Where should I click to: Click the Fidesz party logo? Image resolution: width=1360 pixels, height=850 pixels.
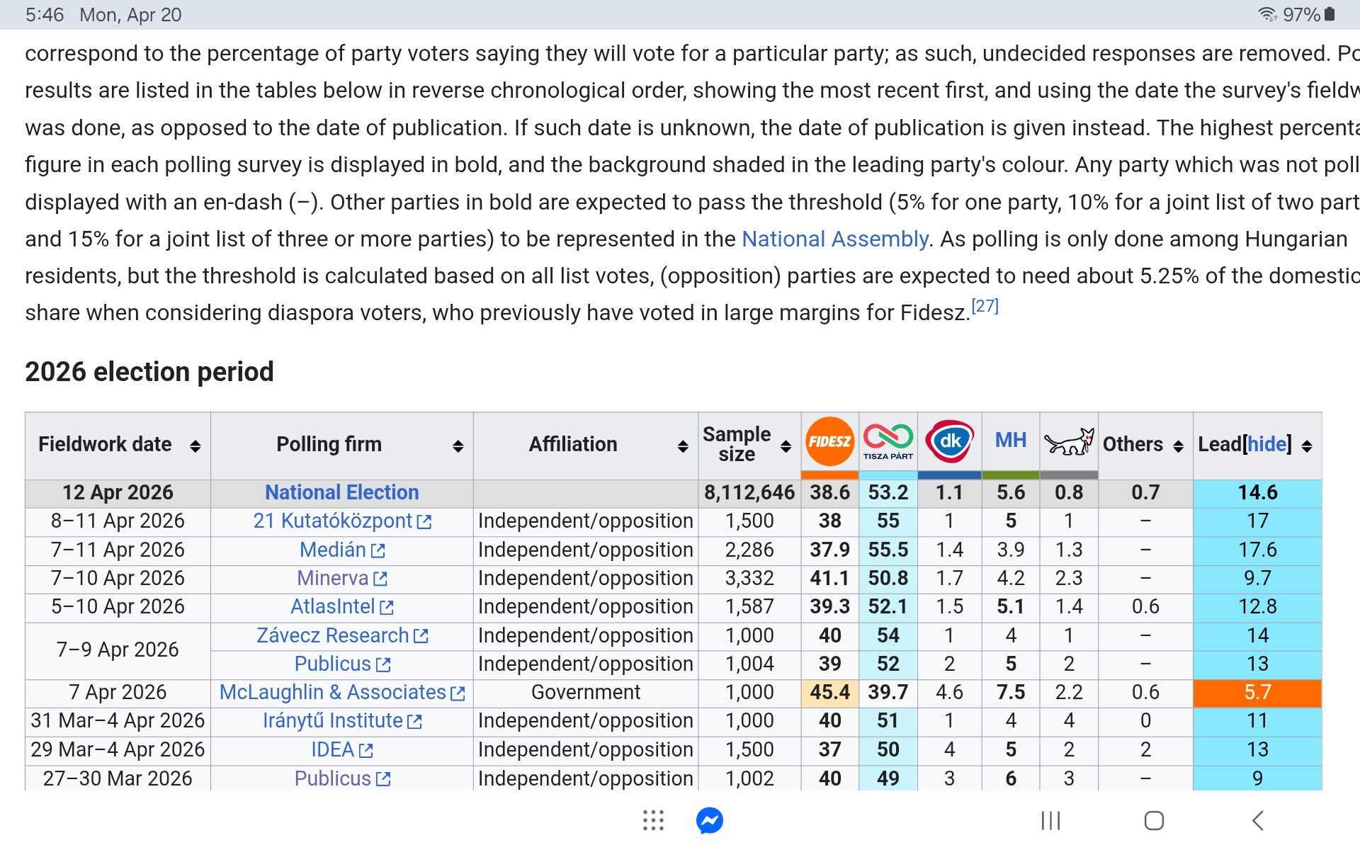point(829,442)
